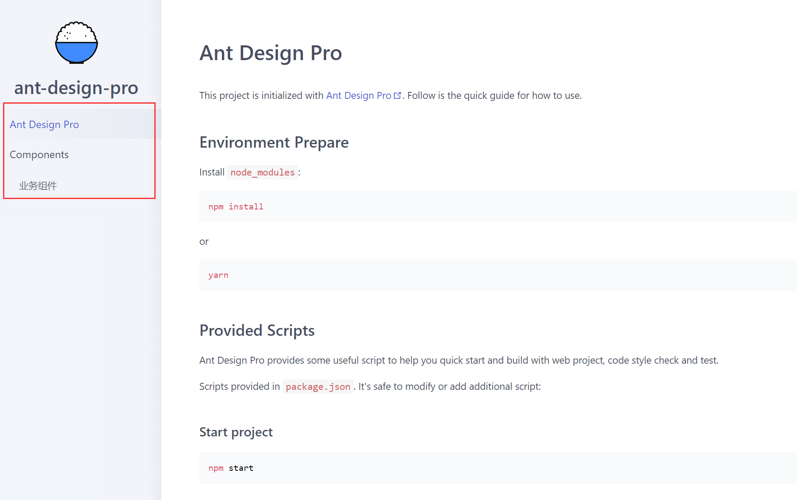Click the external-link icon after "Ant Design Pro"
The height and width of the screenshot is (500, 797).
[398, 95]
